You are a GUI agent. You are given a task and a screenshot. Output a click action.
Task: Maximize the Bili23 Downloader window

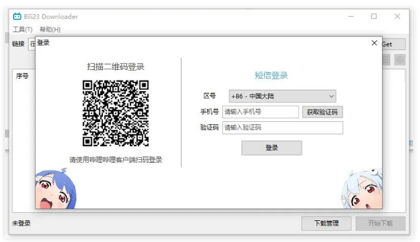(374, 16)
